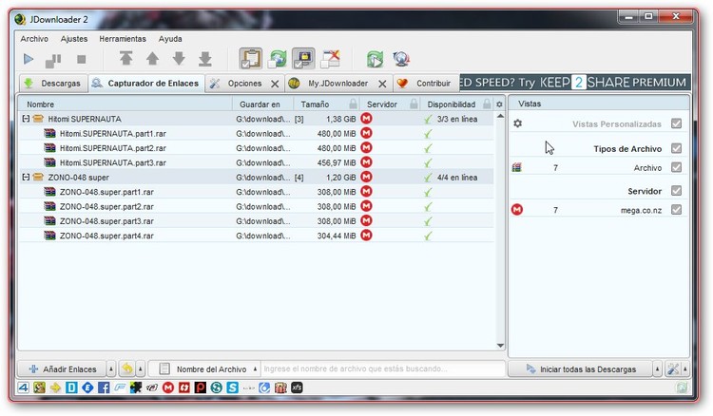
Task: Toggle the Servidor section checkbox
Action: pos(676,190)
